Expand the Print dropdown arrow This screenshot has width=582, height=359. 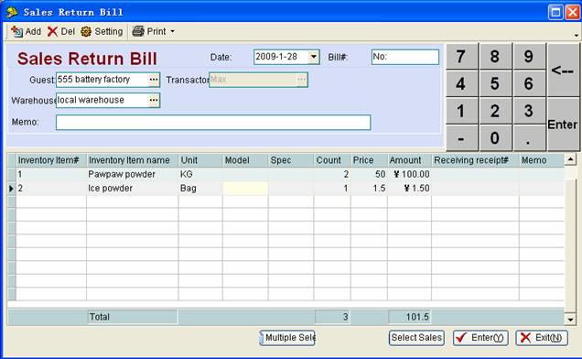pyautogui.click(x=173, y=31)
